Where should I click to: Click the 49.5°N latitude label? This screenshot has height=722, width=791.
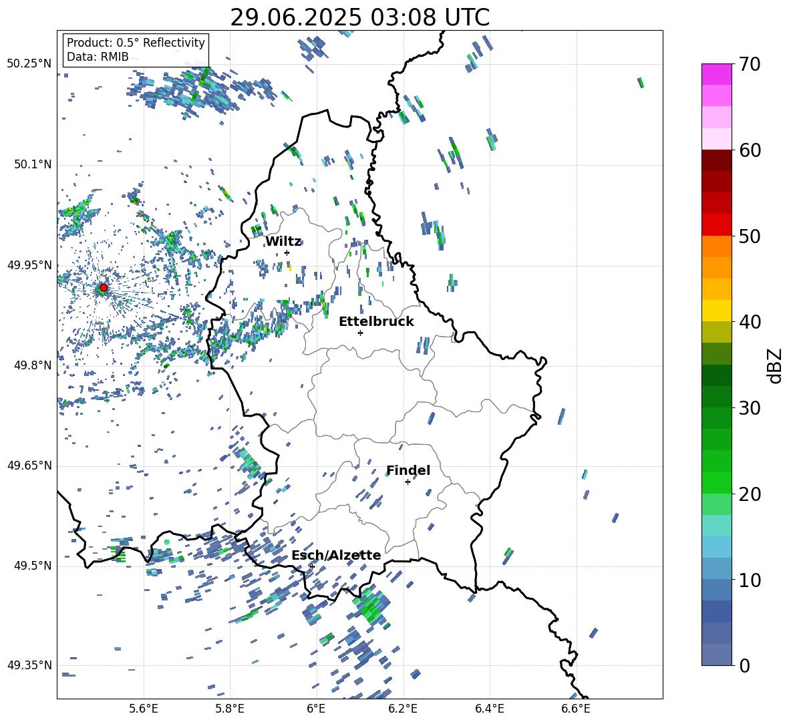[33, 566]
